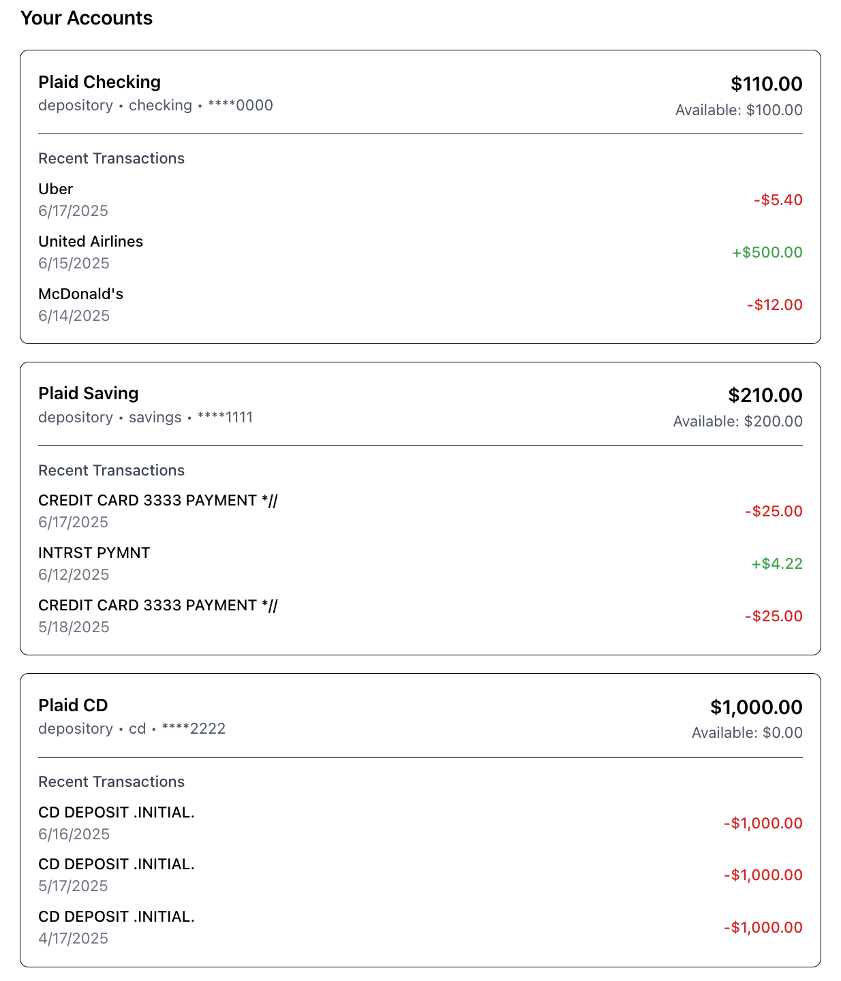Click the -$5.40 Uber amount
The height and width of the screenshot is (981, 841).
[778, 200]
